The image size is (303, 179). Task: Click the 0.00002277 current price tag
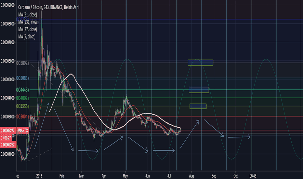point(8,131)
